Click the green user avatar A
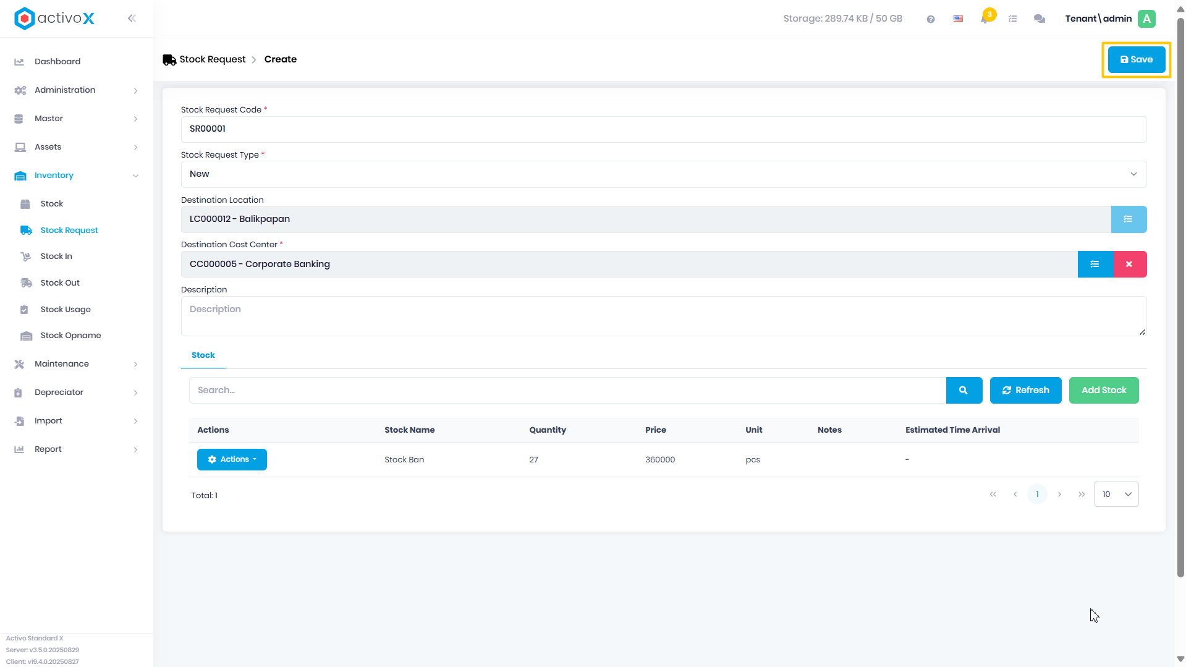 coord(1146,19)
